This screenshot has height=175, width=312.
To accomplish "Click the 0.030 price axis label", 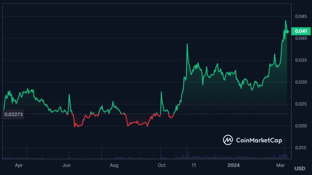I will [x=301, y=82].
